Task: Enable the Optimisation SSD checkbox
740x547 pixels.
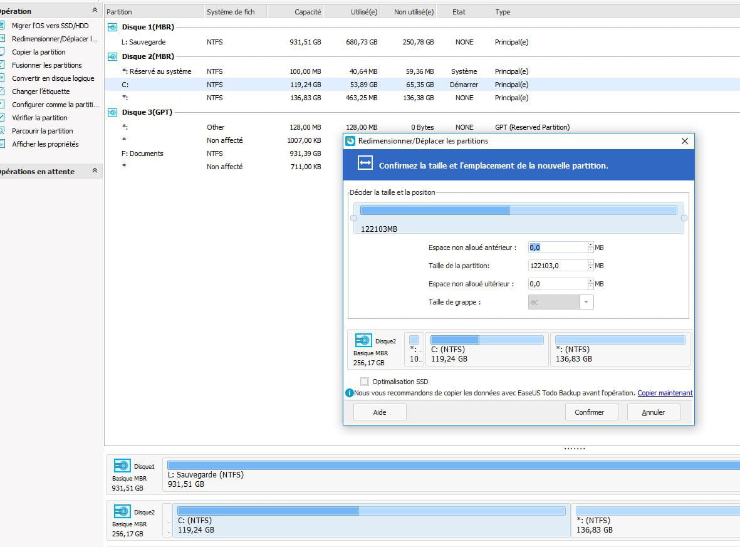Action: pos(365,382)
